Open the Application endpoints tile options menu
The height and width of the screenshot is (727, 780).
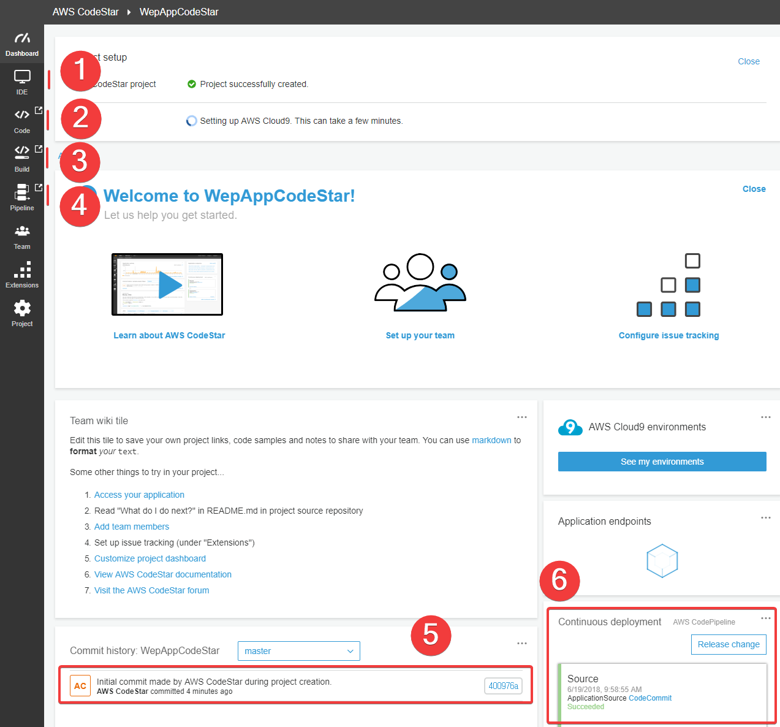(x=766, y=517)
